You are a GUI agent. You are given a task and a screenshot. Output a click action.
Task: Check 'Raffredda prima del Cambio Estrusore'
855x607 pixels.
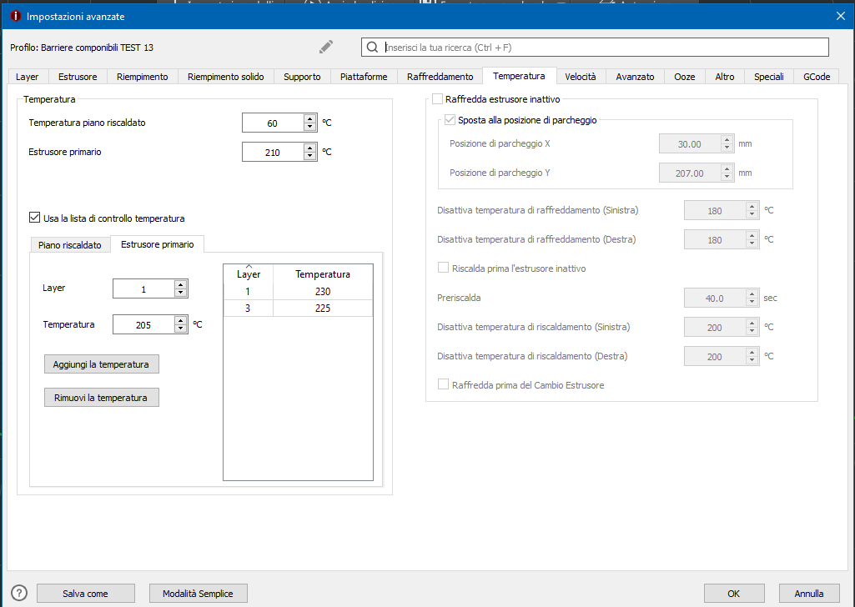click(x=444, y=385)
